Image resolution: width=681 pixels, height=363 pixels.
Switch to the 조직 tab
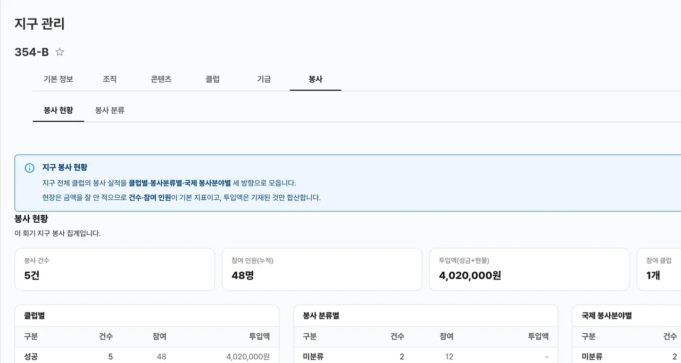pos(110,79)
